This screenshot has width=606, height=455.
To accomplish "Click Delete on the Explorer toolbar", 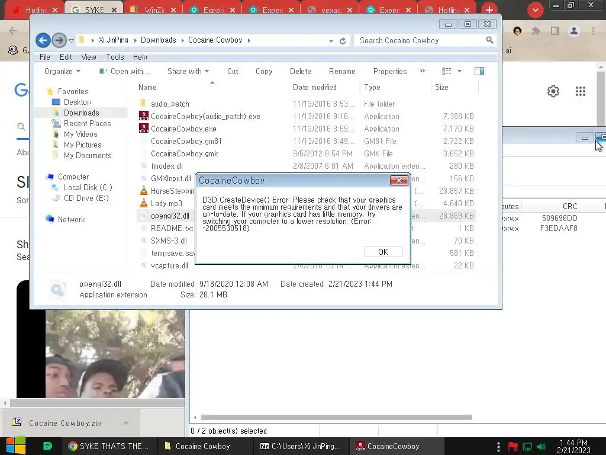I will (x=300, y=71).
